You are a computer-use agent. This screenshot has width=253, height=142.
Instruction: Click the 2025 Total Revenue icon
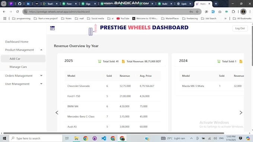tap(123, 61)
